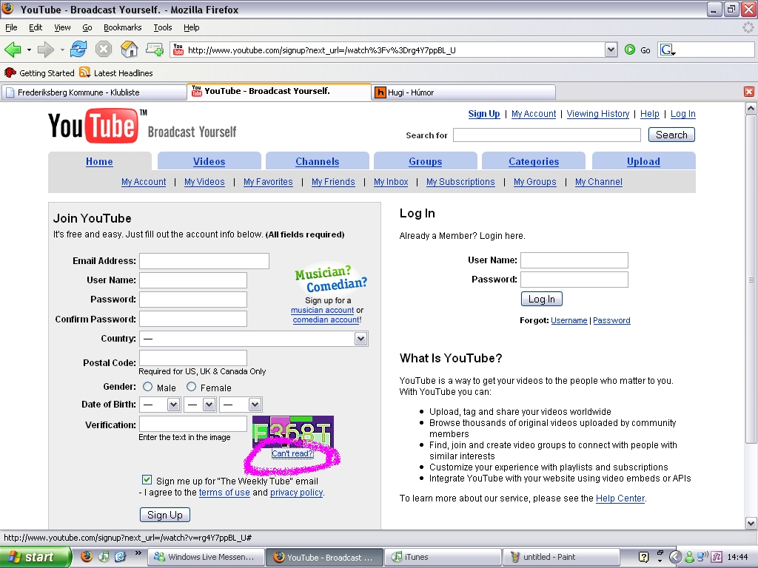This screenshot has width=758, height=568.
Task: Click the vertical scrollbar thumb
Action: tap(751, 279)
